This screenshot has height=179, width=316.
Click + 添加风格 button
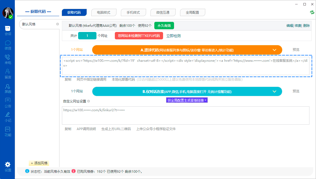(39, 163)
